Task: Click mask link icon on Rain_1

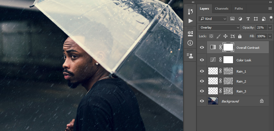Action: pos(220,71)
